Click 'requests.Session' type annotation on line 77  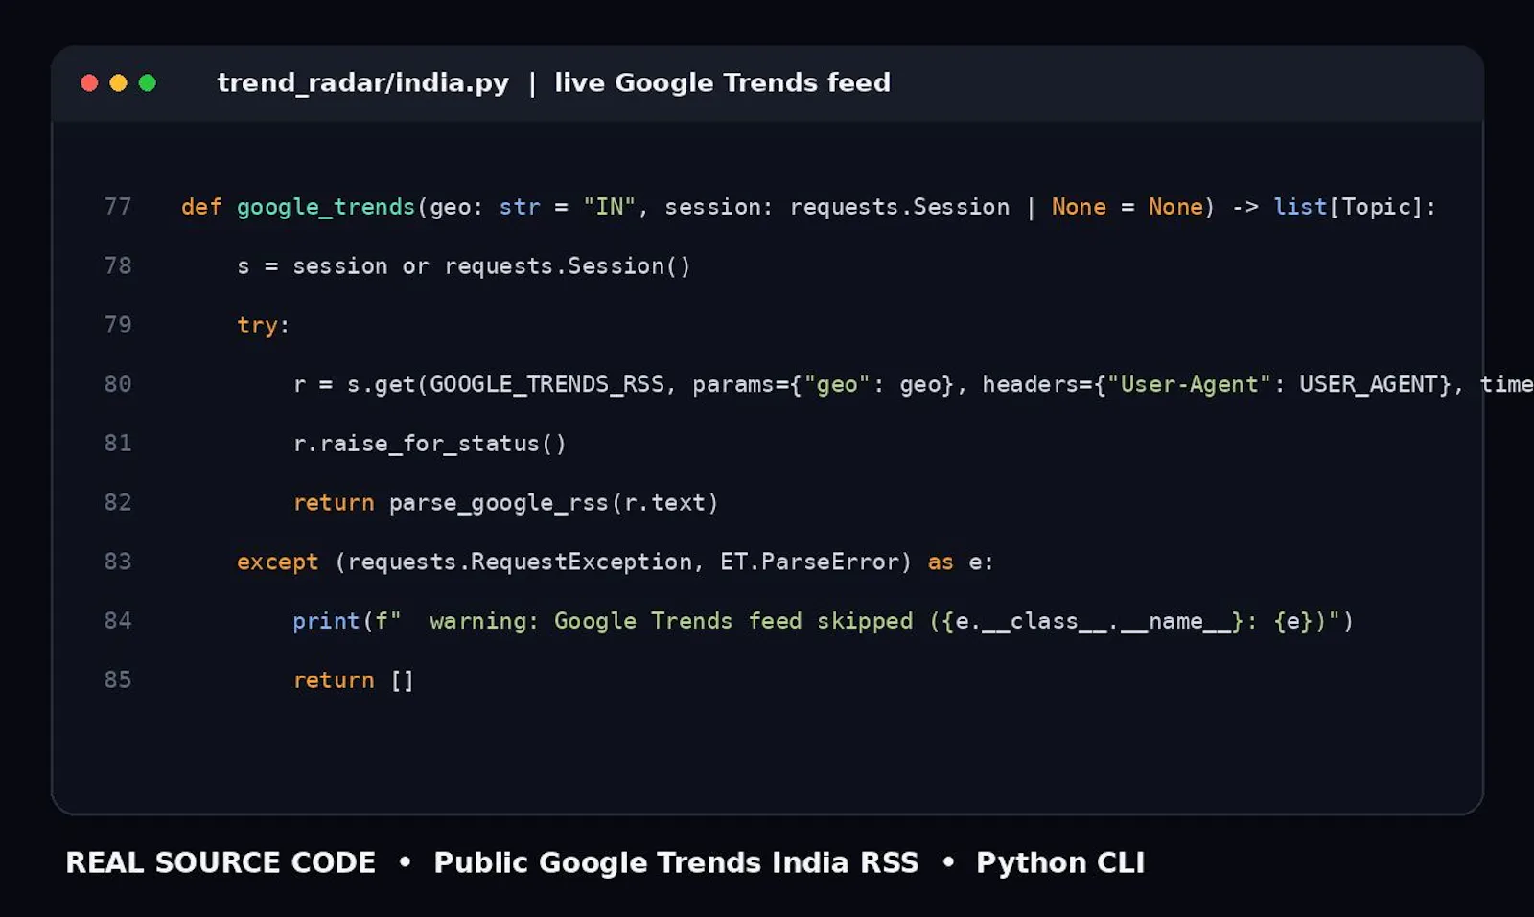point(899,208)
